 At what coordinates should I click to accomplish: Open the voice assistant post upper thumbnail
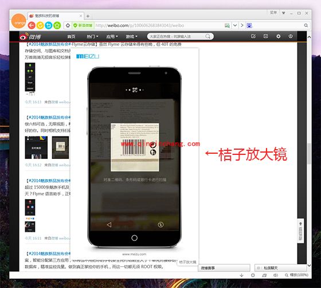tap(30, 207)
